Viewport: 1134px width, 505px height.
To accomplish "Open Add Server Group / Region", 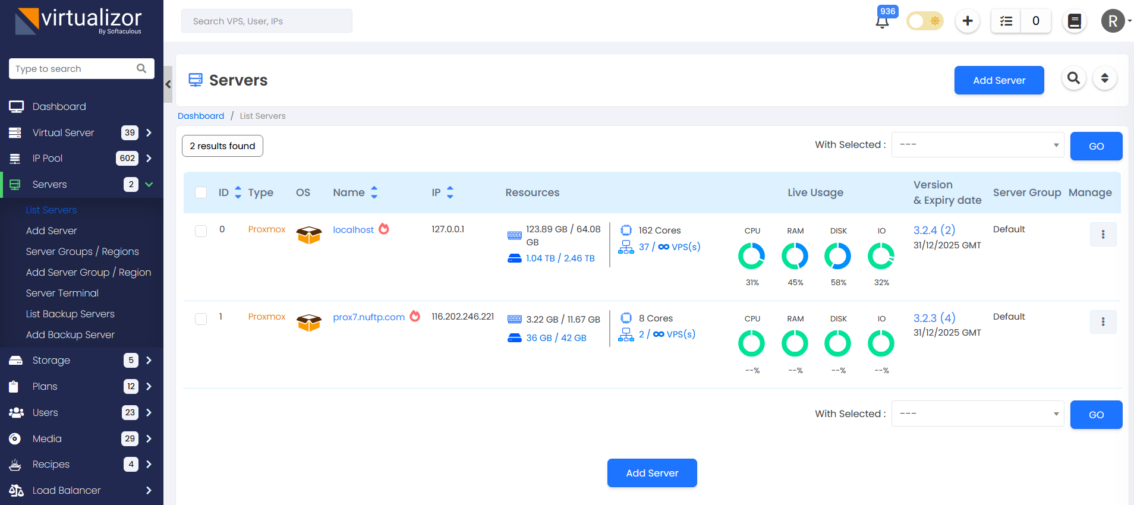I will tap(89, 273).
